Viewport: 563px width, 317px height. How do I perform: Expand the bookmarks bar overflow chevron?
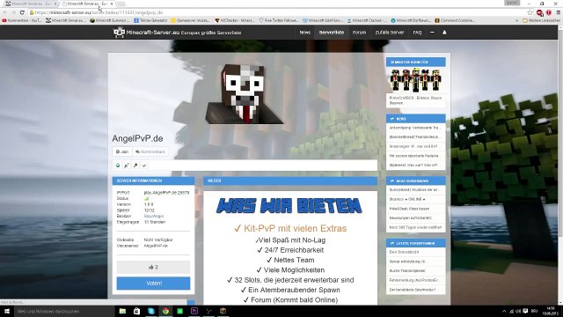(x=517, y=20)
